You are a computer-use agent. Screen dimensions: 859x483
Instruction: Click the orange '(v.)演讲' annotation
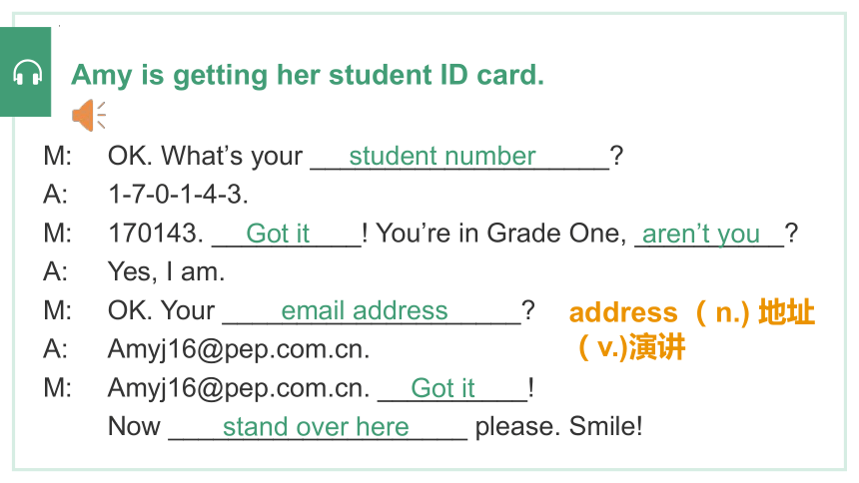pos(631,346)
